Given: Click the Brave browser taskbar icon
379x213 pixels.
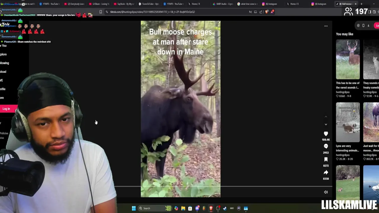Looking at the screenshot, I should tap(211, 208).
